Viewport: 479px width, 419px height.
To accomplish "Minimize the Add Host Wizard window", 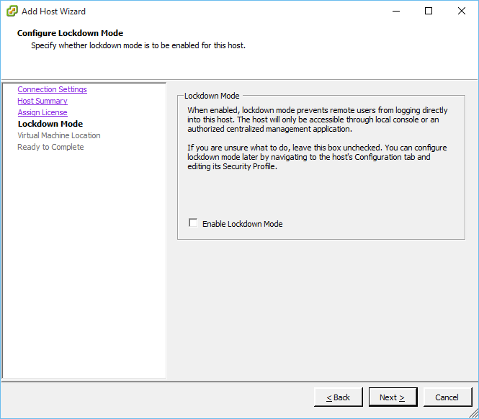I will coord(396,12).
